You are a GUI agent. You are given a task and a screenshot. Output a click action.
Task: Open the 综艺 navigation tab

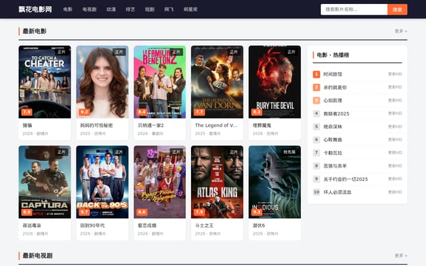click(130, 9)
